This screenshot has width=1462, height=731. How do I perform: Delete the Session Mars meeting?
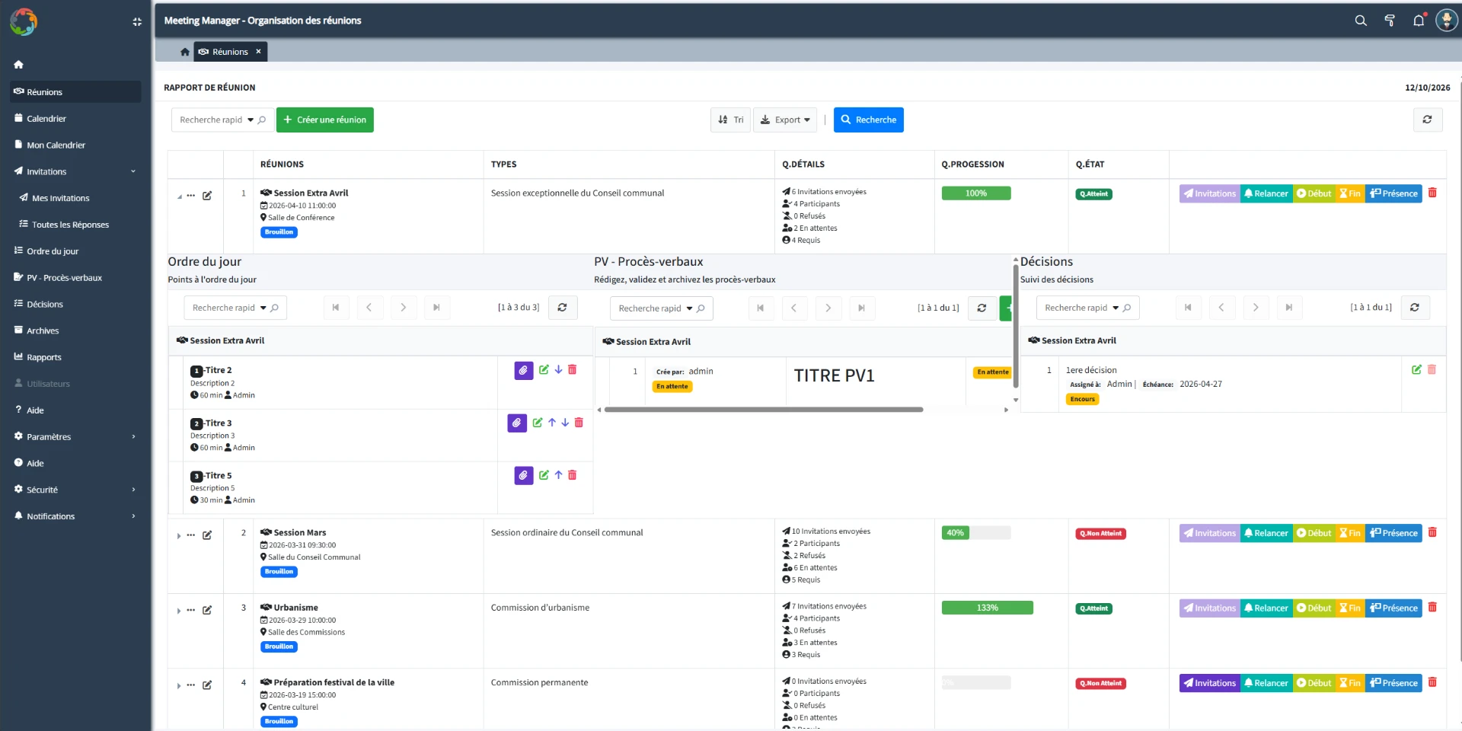pos(1432,532)
